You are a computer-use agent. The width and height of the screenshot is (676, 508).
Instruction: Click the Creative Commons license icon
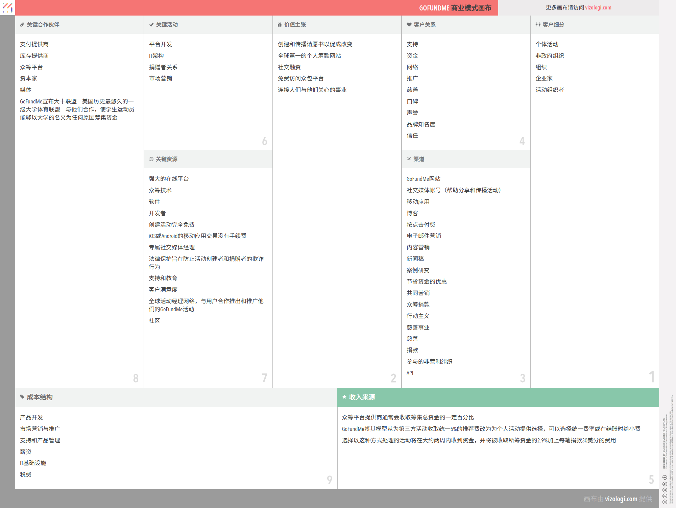click(x=665, y=502)
